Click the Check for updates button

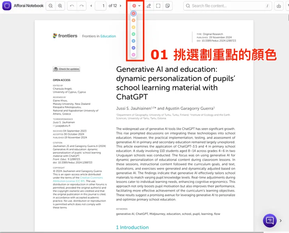[66, 69]
